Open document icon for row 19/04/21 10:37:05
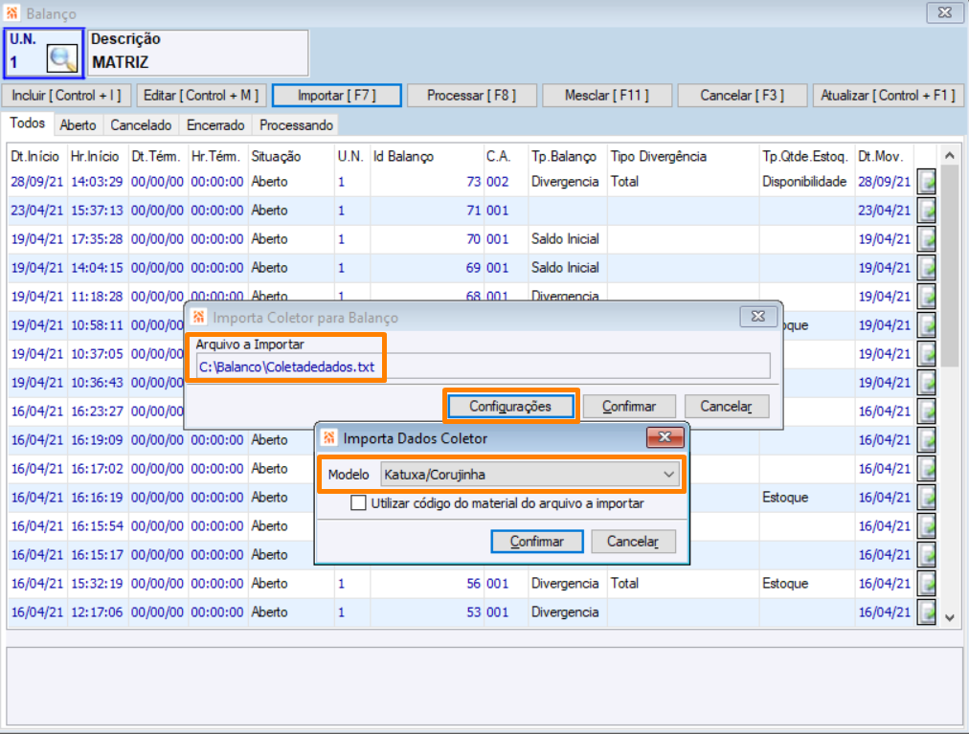The height and width of the screenshot is (734, 969). tap(926, 354)
